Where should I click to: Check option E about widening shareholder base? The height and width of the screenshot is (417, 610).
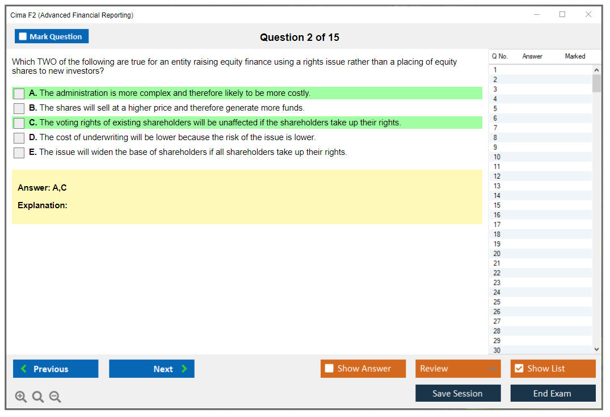pyautogui.click(x=19, y=153)
